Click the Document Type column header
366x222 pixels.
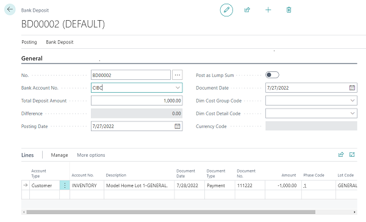216,173
